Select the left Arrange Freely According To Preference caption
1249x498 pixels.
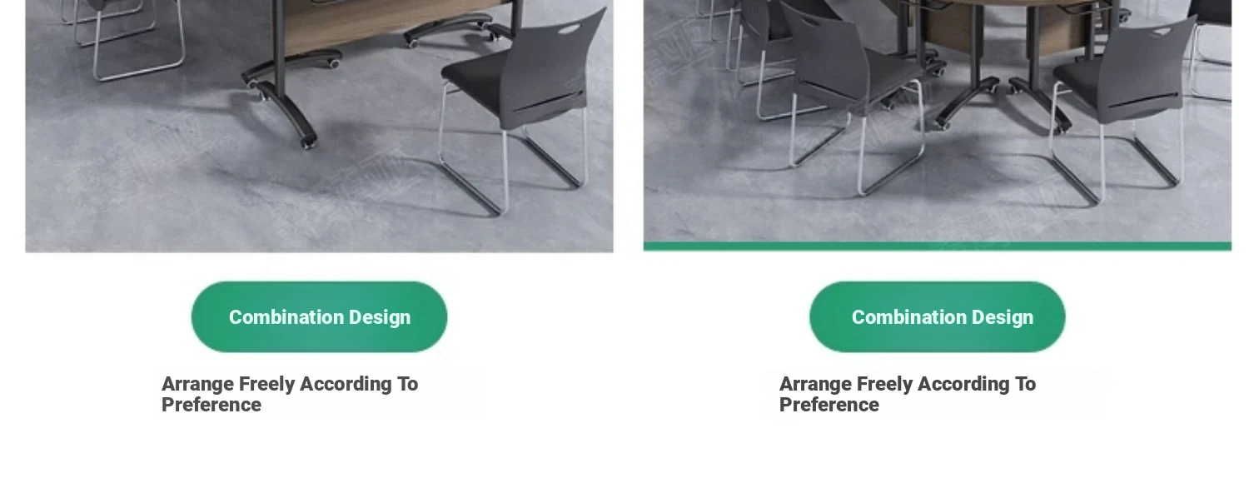290,394
